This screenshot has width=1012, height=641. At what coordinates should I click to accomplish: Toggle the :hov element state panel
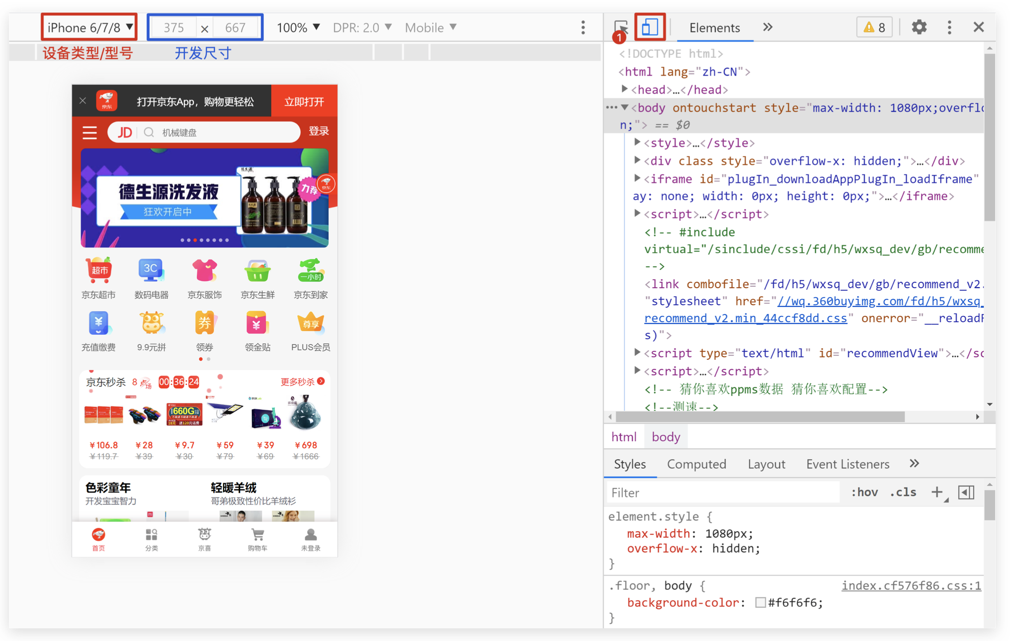[x=864, y=492]
